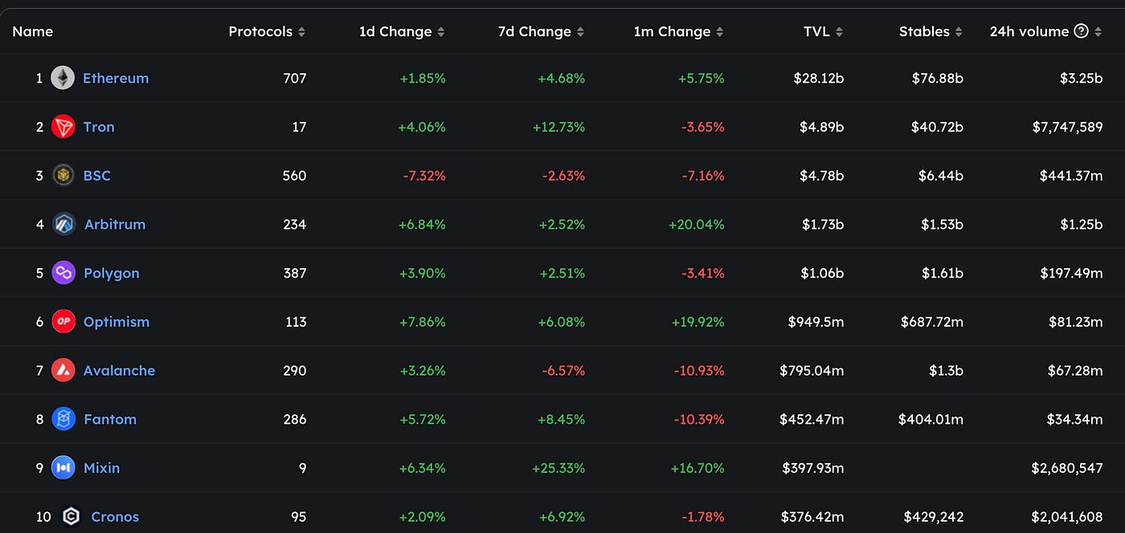
Task: Select Arbitrum 1m change +20.04%
Action: point(696,224)
